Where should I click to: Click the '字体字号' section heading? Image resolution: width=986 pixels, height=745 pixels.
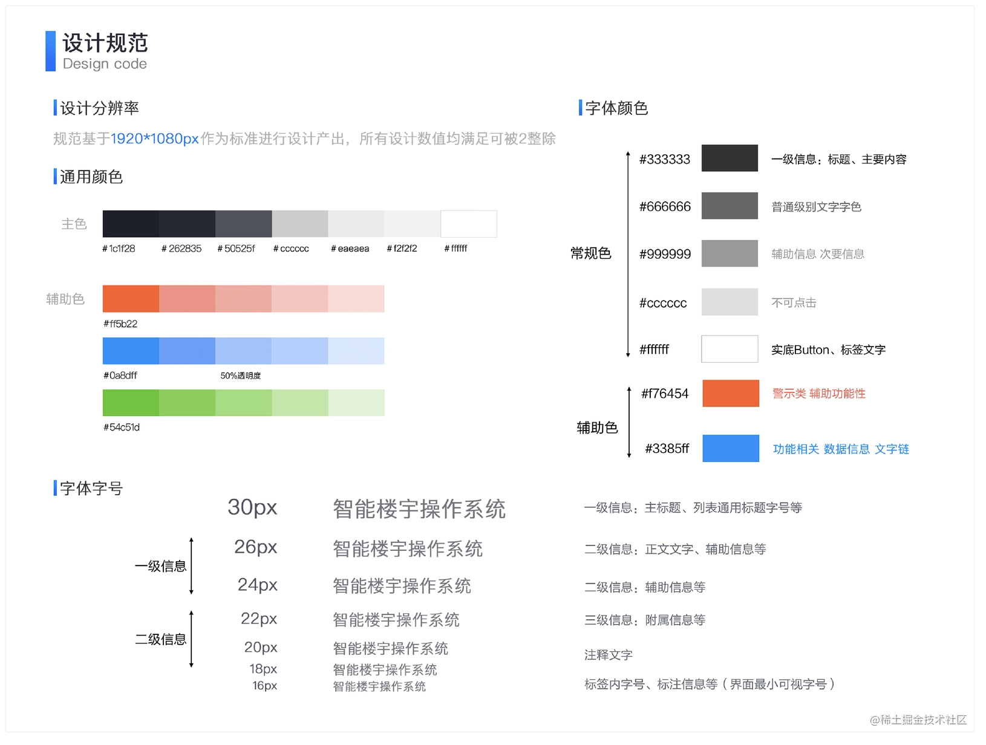pyautogui.click(x=91, y=488)
